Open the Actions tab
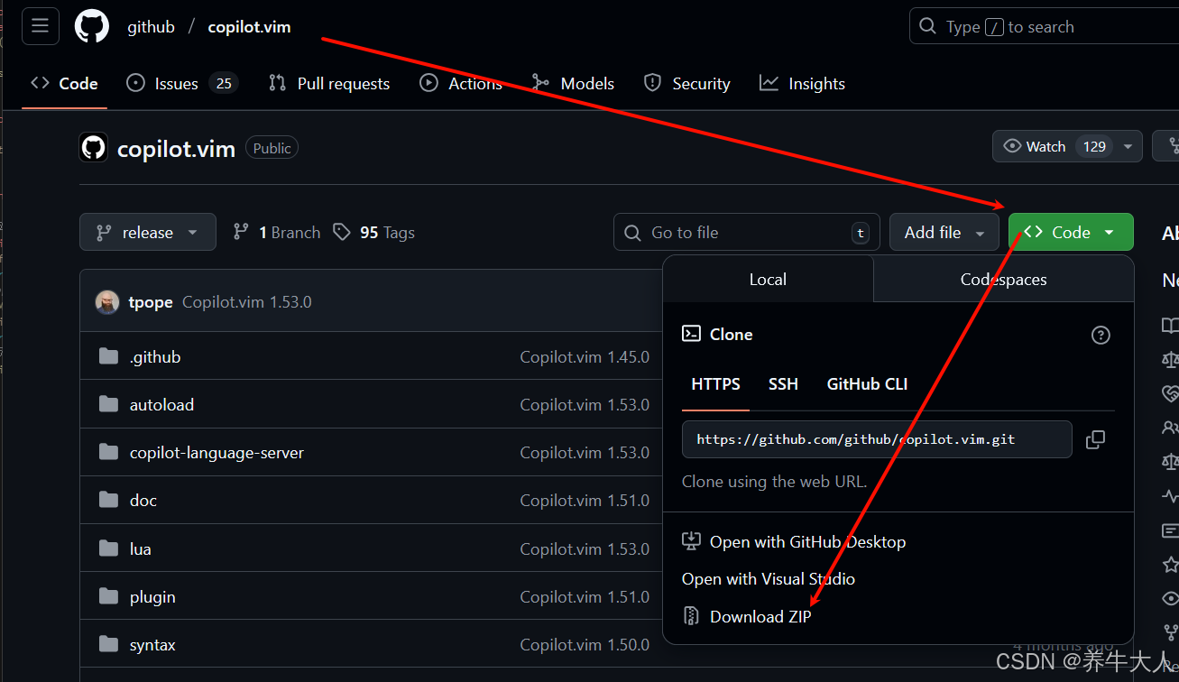The width and height of the screenshot is (1179, 682). [x=461, y=83]
